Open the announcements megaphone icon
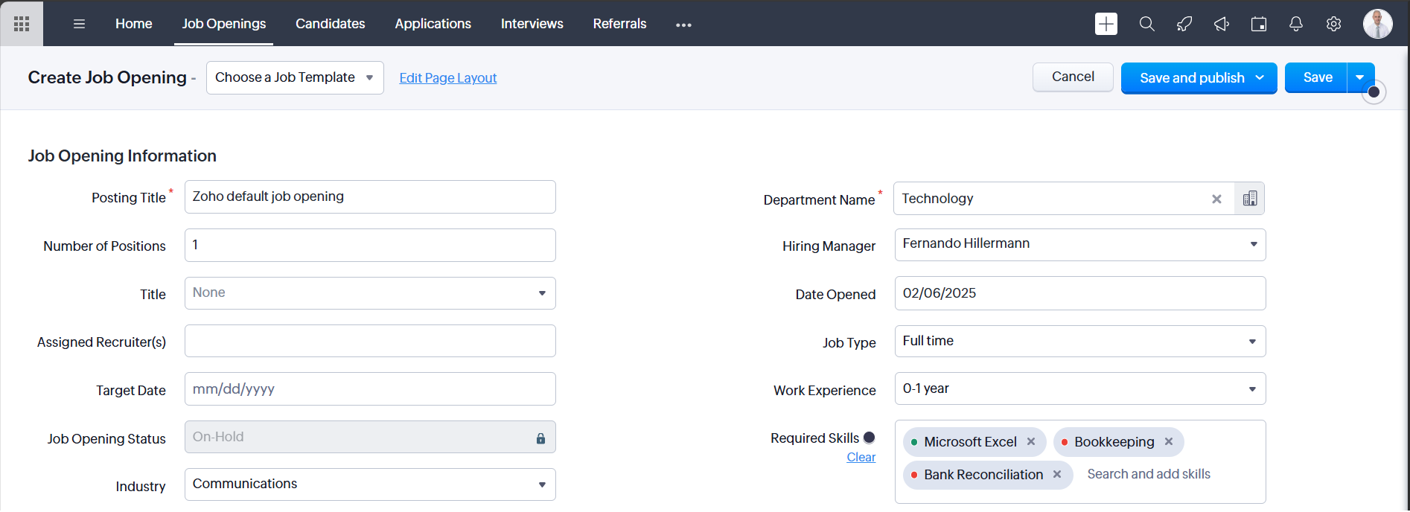Screen dimensions: 1410x512 [x=1221, y=24]
